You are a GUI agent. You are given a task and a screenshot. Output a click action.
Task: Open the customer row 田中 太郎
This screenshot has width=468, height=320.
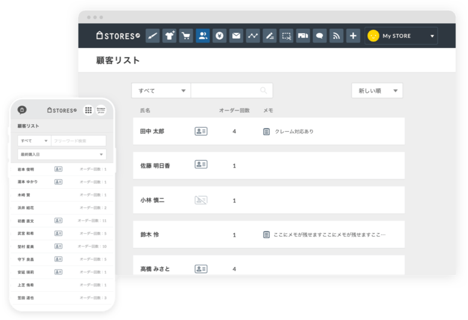click(x=269, y=131)
